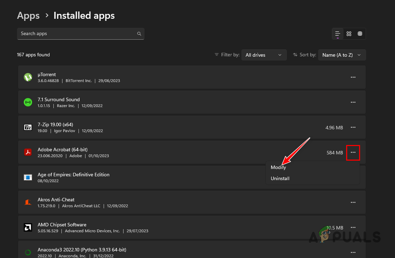Open more options for 7.1 Surround Sound
Image resolution: width=395 pixels, height=258 pixels.
353,102
